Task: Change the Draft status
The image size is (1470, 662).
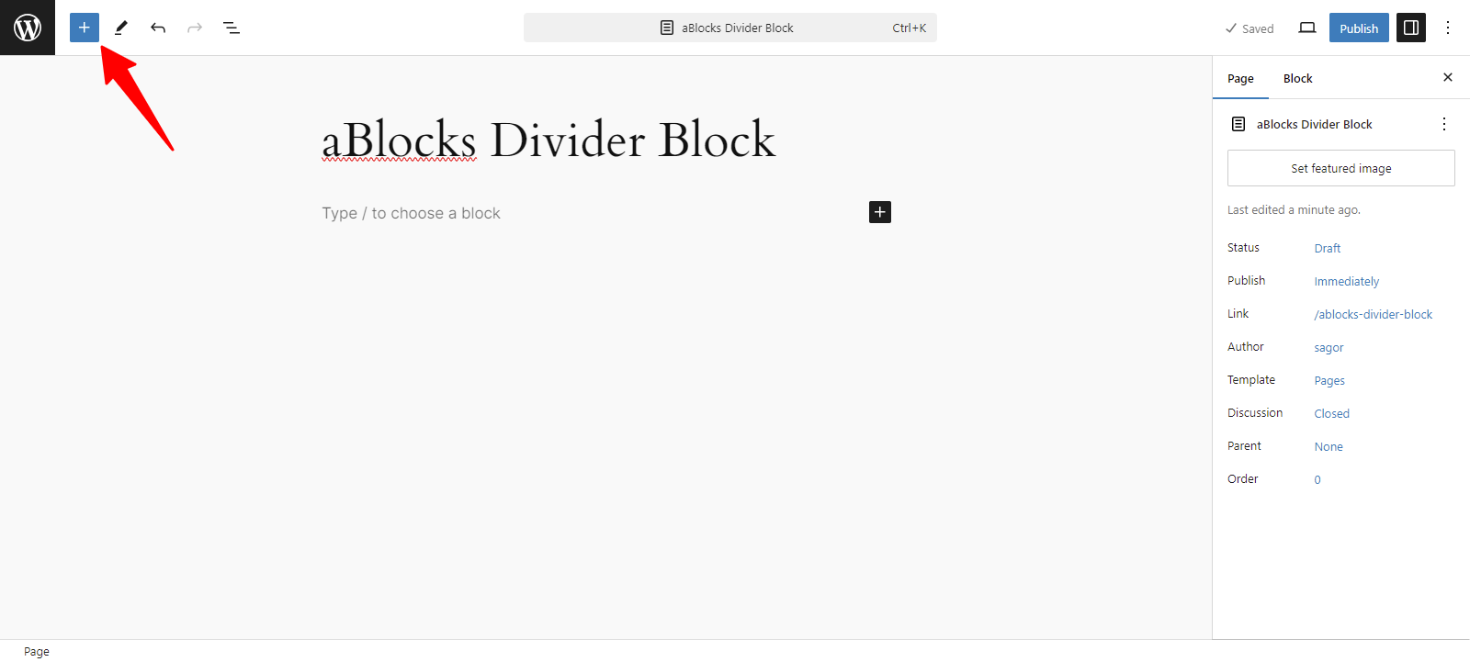Action: 1328,248
